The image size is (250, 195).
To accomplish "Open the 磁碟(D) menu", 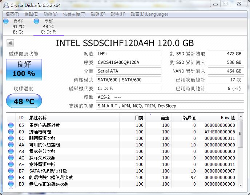I will coord(98,14).
